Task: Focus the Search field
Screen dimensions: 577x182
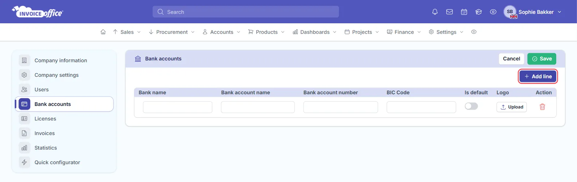Action: click(246, 12)
